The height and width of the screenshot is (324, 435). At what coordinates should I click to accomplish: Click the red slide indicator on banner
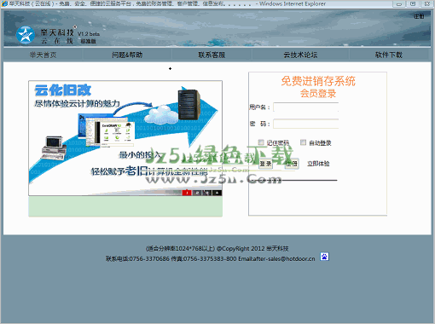click(187, 193)
